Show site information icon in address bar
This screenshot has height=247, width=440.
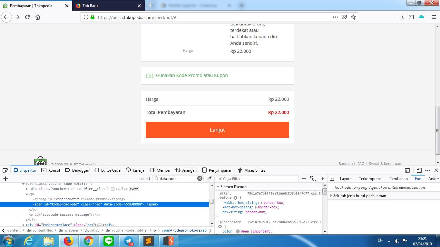tap(86, 17)
